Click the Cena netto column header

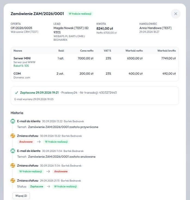point(87,51)
